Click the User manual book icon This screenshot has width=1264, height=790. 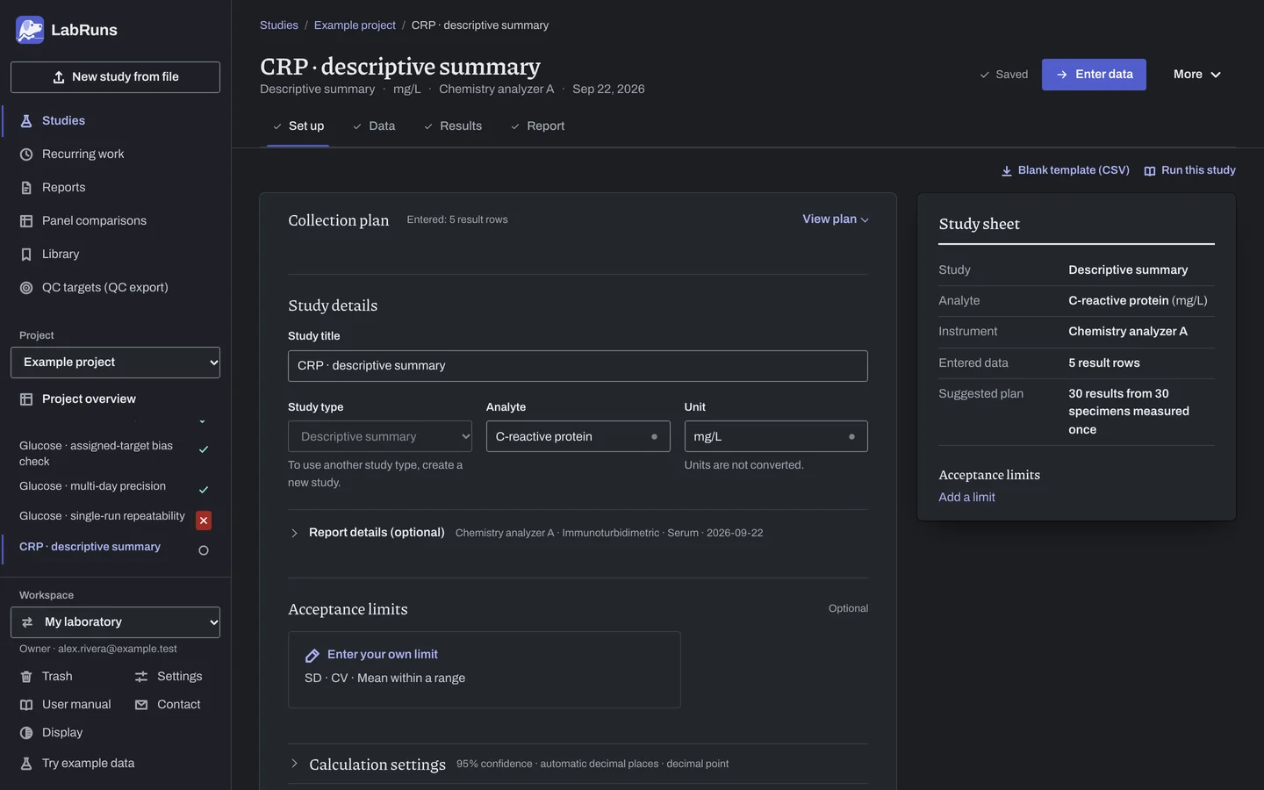(x=26, y=705)
